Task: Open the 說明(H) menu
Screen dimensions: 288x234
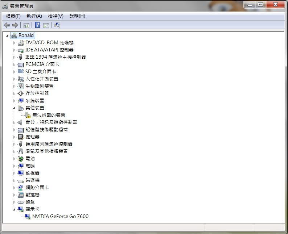Action: click(77, 16)
